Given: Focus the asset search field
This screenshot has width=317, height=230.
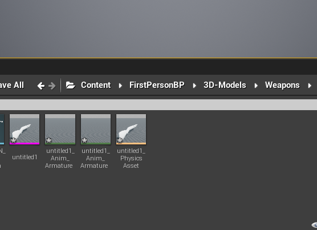Looking at the screenshot, I should 158,105.
